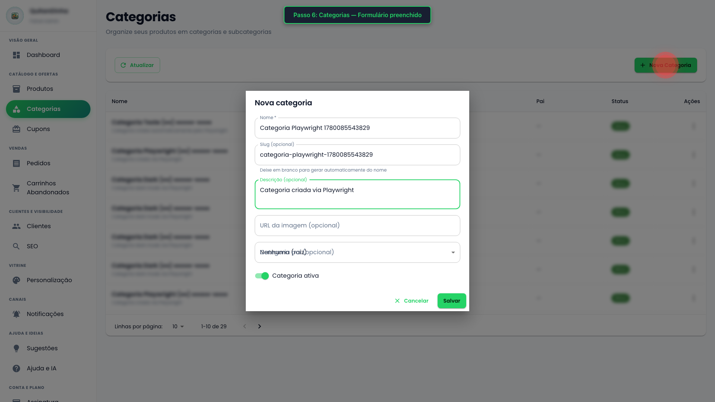
Task: Save the new category with Salvar
Action: (x=452, y=301)
